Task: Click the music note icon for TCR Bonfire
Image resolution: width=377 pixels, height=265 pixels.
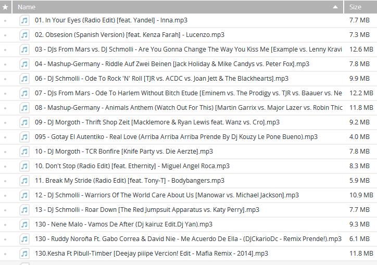Action: click(24, 152)
